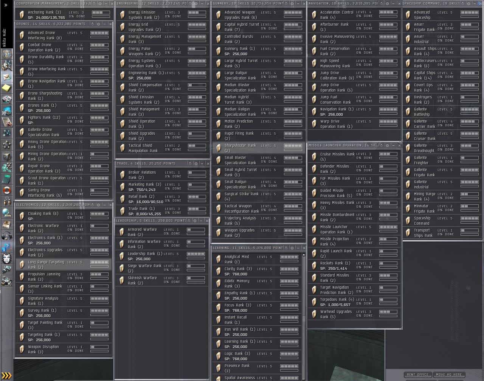This screenshot has width=484, height=381.
Task: Click the Cloaking skill book icon
Action: click(x=22, y=216)
